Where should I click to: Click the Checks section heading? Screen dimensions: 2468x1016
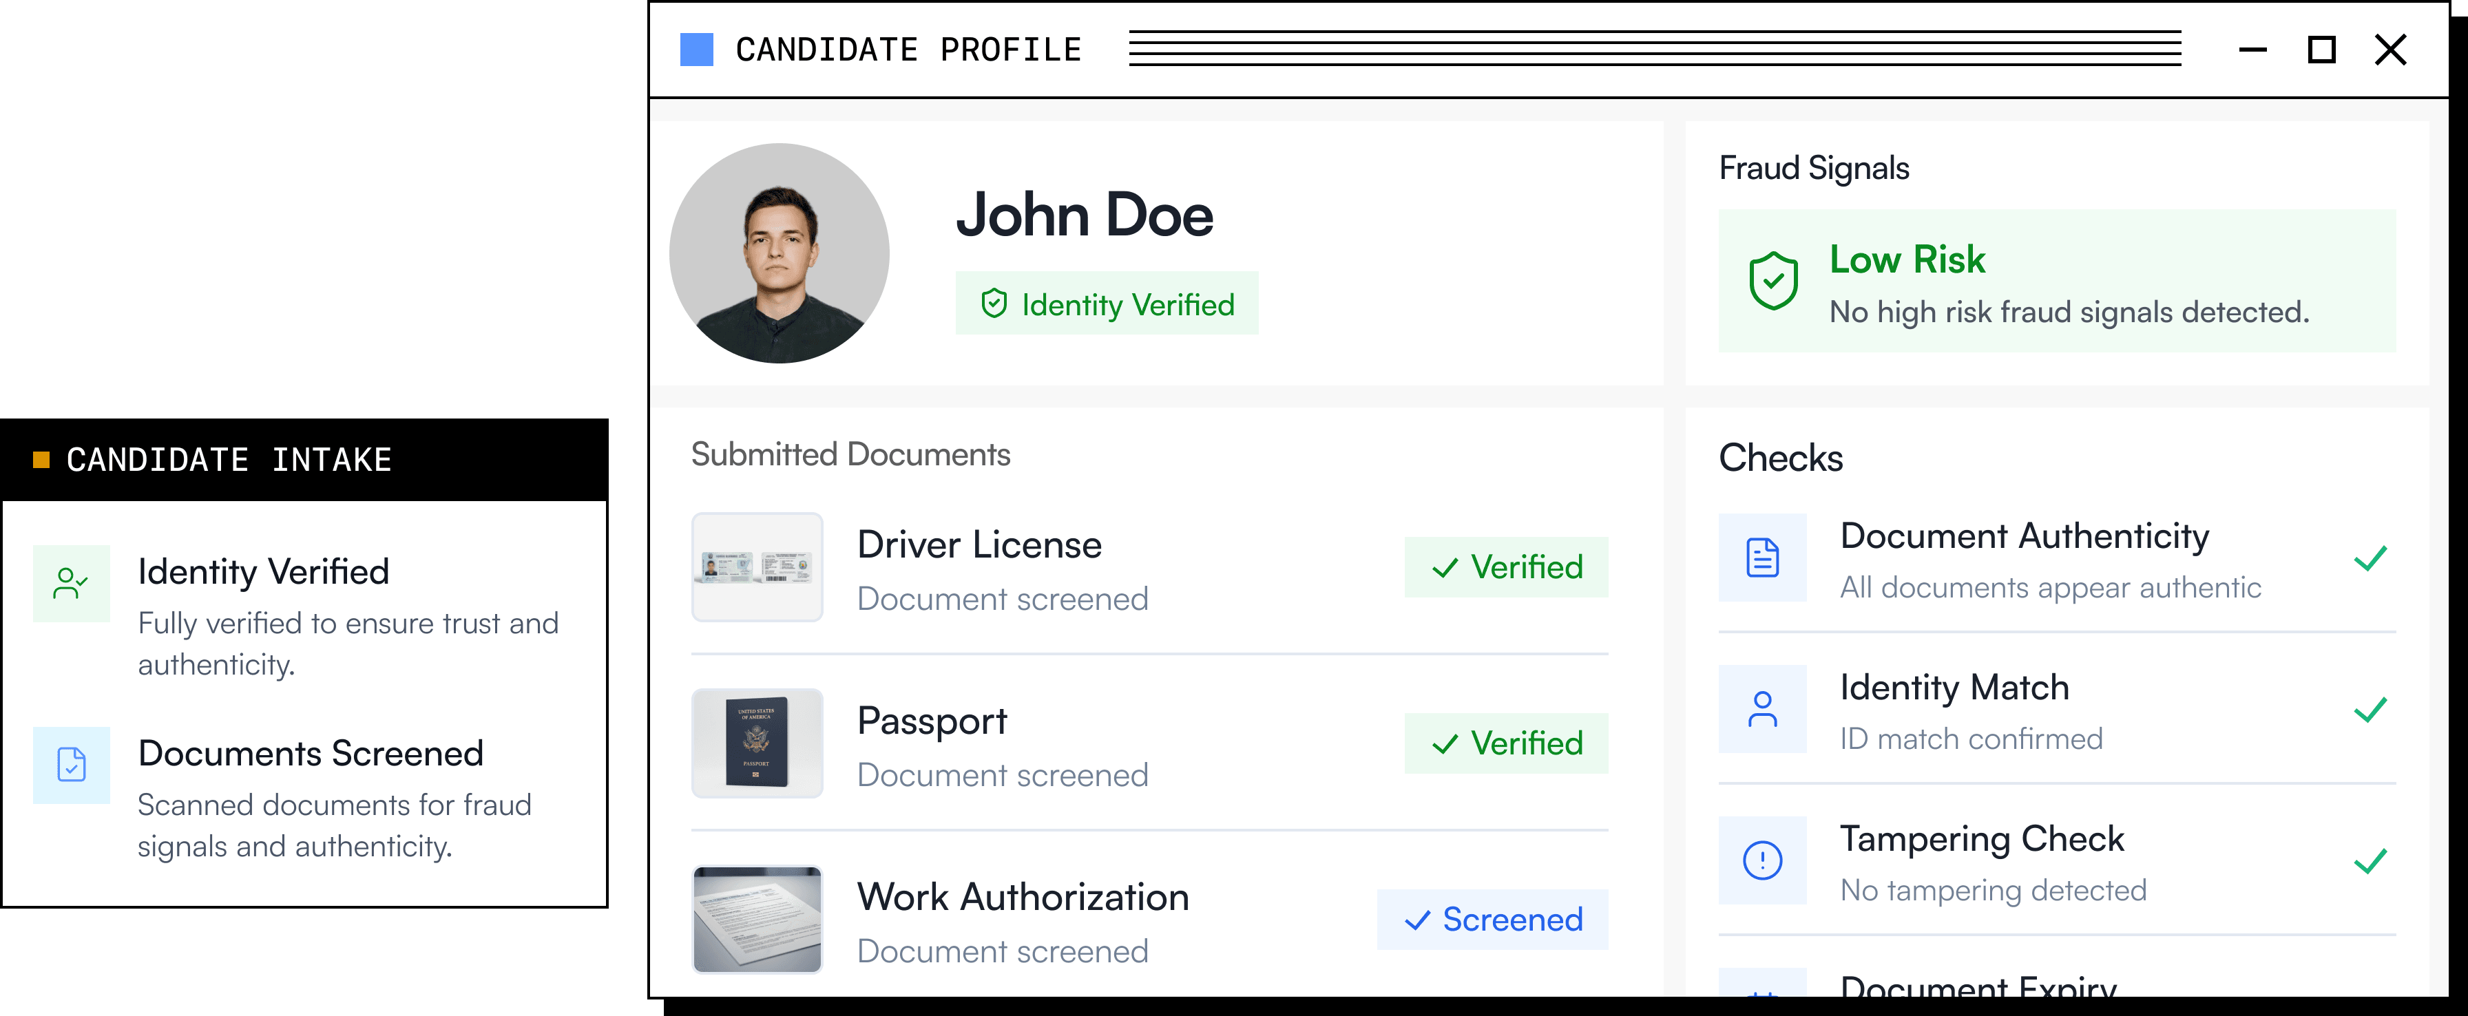point(1780,458)
